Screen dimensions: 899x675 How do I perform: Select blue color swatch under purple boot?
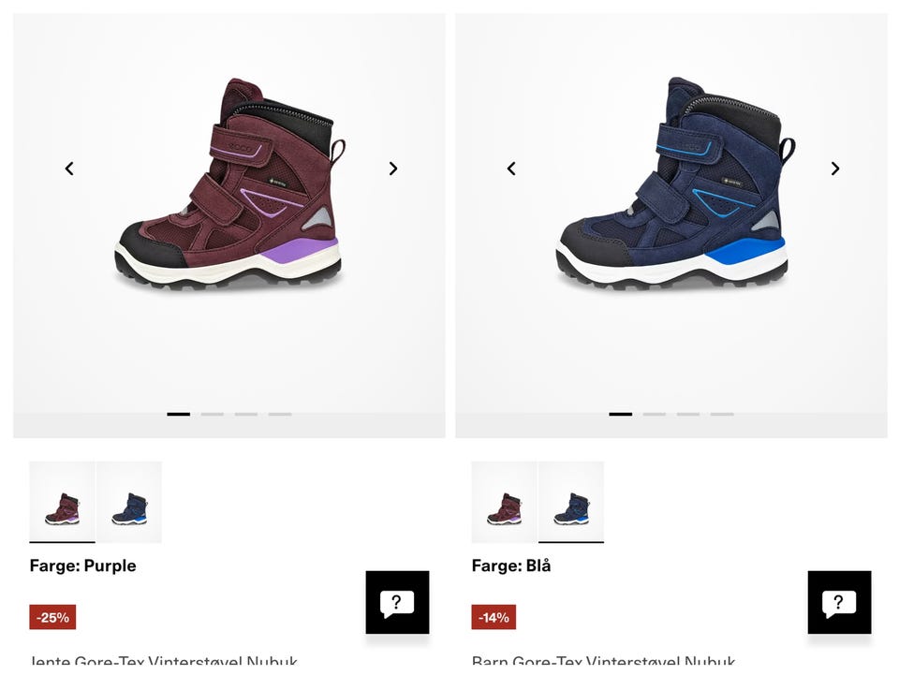[129, 502]
